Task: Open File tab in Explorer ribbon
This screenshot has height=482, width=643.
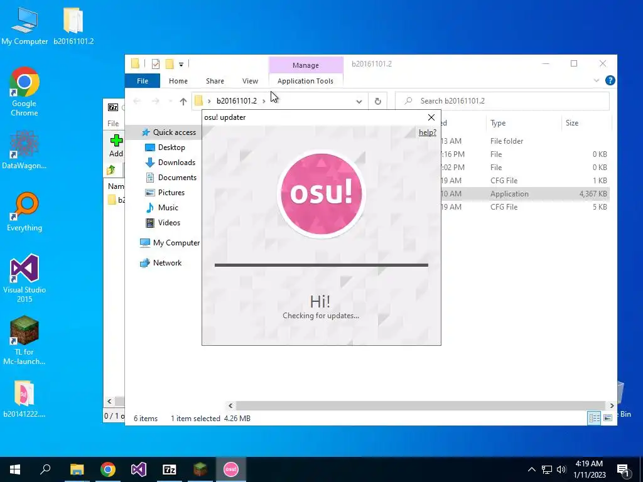Action: click(x=143, y=81)
